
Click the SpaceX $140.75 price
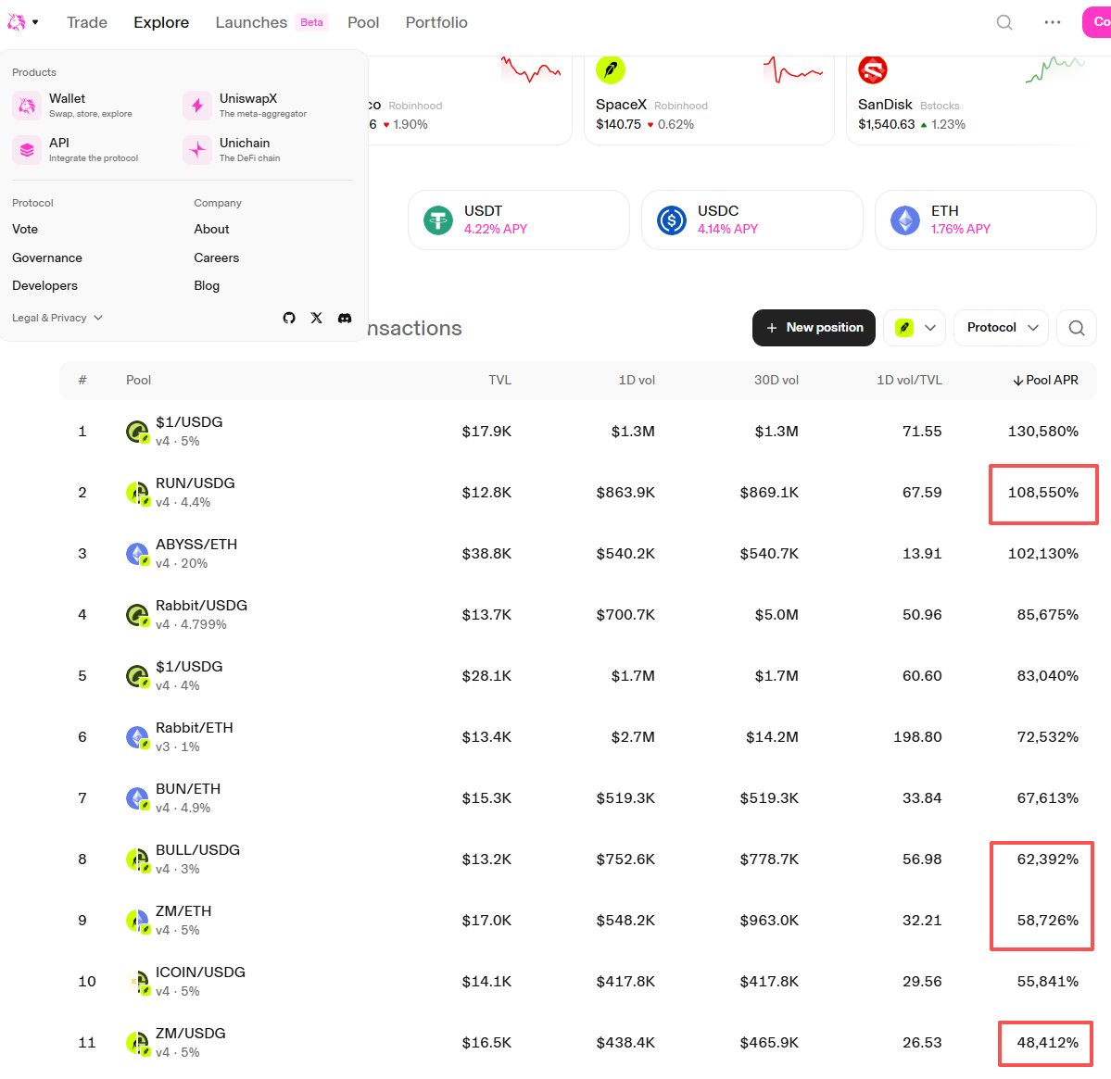(618, 125)
